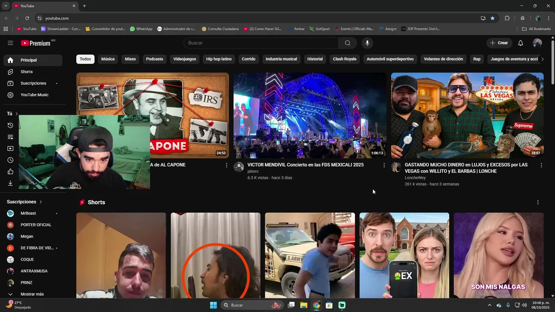
Task: Go to Principal home in sidebar
Action: coord(33,60)
